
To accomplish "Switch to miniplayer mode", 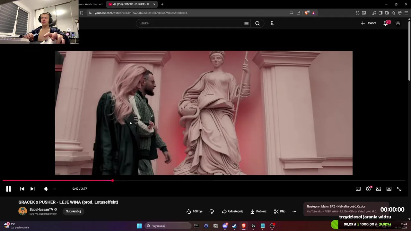I will click(x=379, y=189).
